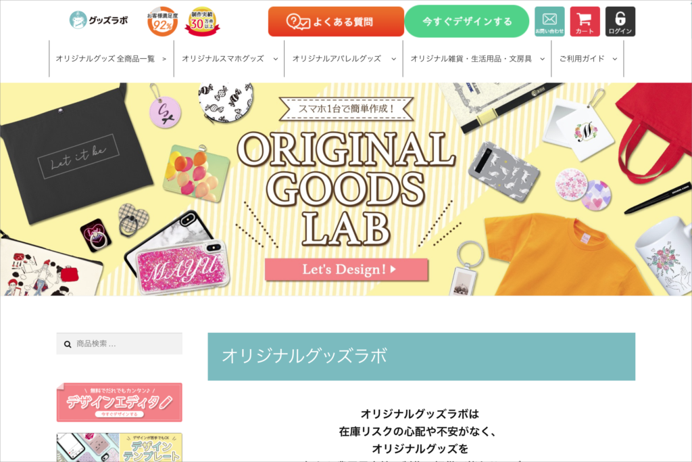The image size is (692, 462).
Task: Expand the オリジナル雑貨・生活用品・文房具 menu chevron
Action: tap(543, 59)
